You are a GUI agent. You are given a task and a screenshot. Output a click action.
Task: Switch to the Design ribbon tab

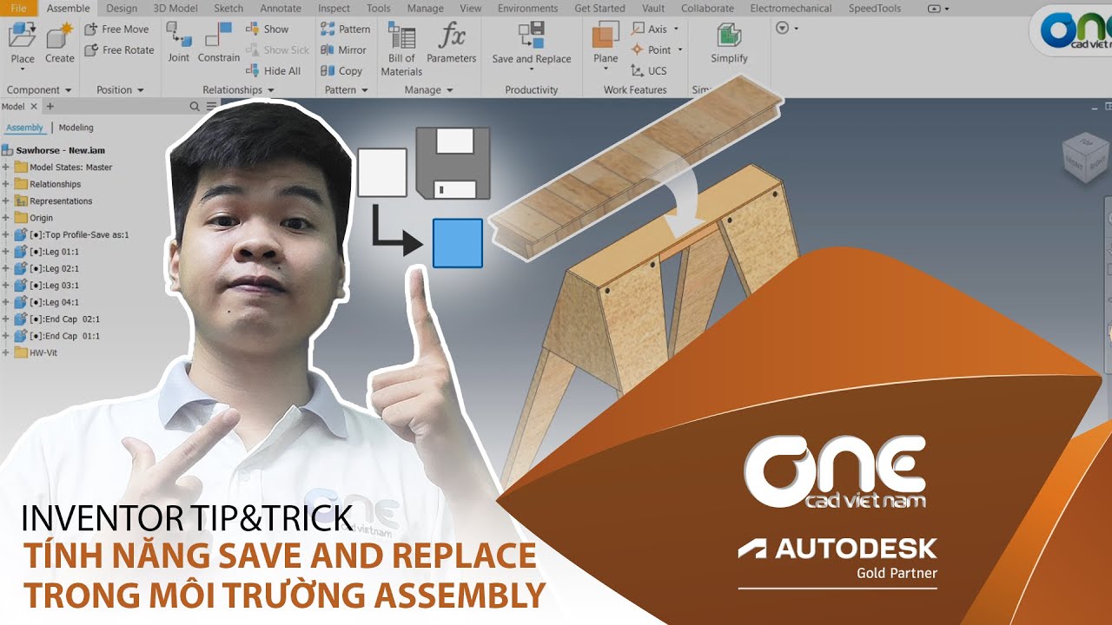click(x=122, y=8)
